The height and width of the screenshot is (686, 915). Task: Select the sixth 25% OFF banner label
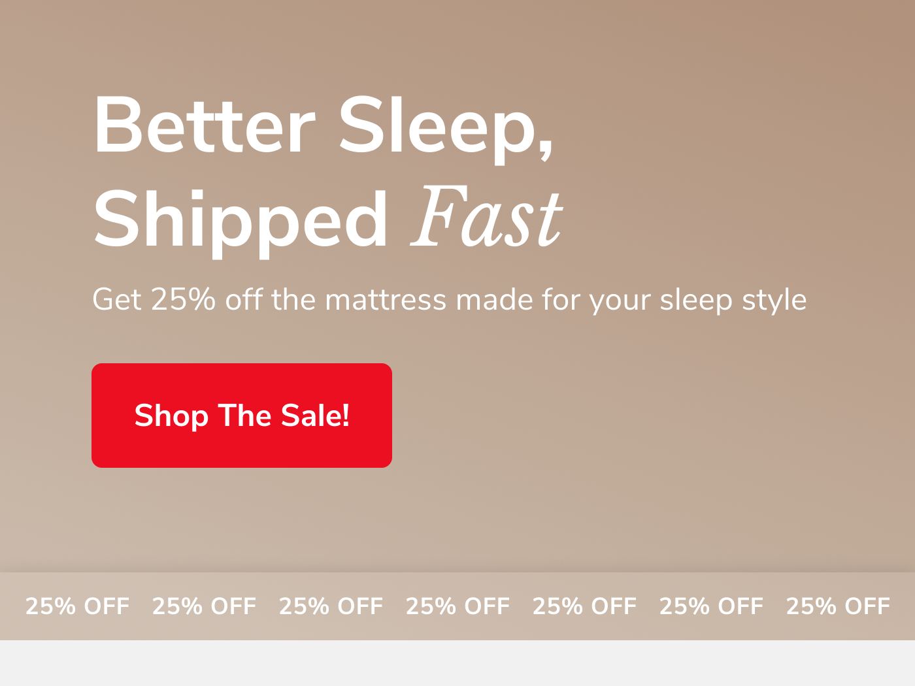(712, 606)
